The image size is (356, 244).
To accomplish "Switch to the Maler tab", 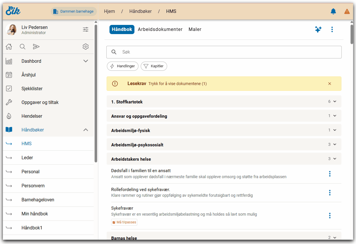I will pyautogui.click(x=195, y=29).
